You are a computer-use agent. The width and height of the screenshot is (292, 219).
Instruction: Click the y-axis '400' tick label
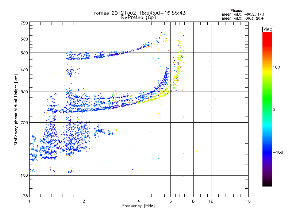pyautogui.click(x=24, y=70)
